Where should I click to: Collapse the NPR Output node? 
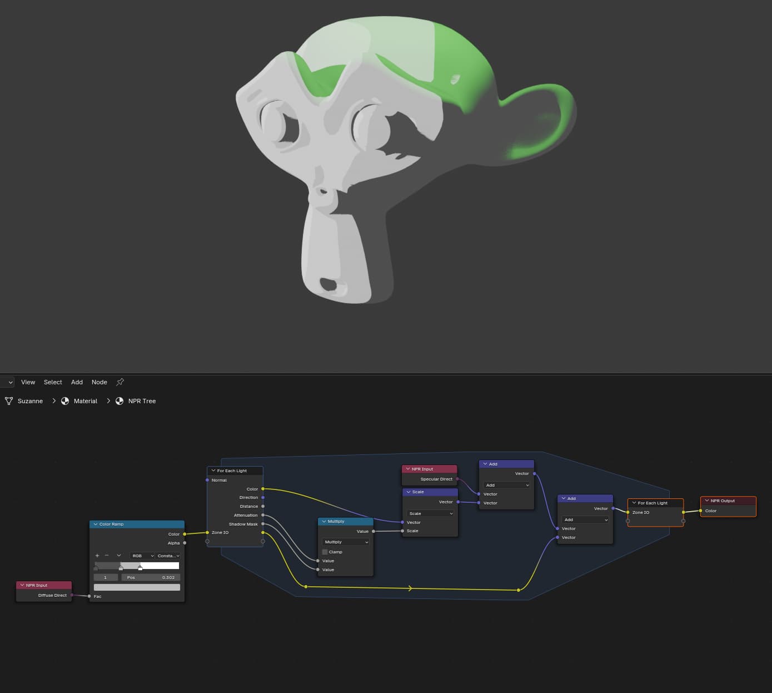tap(706, 501)
